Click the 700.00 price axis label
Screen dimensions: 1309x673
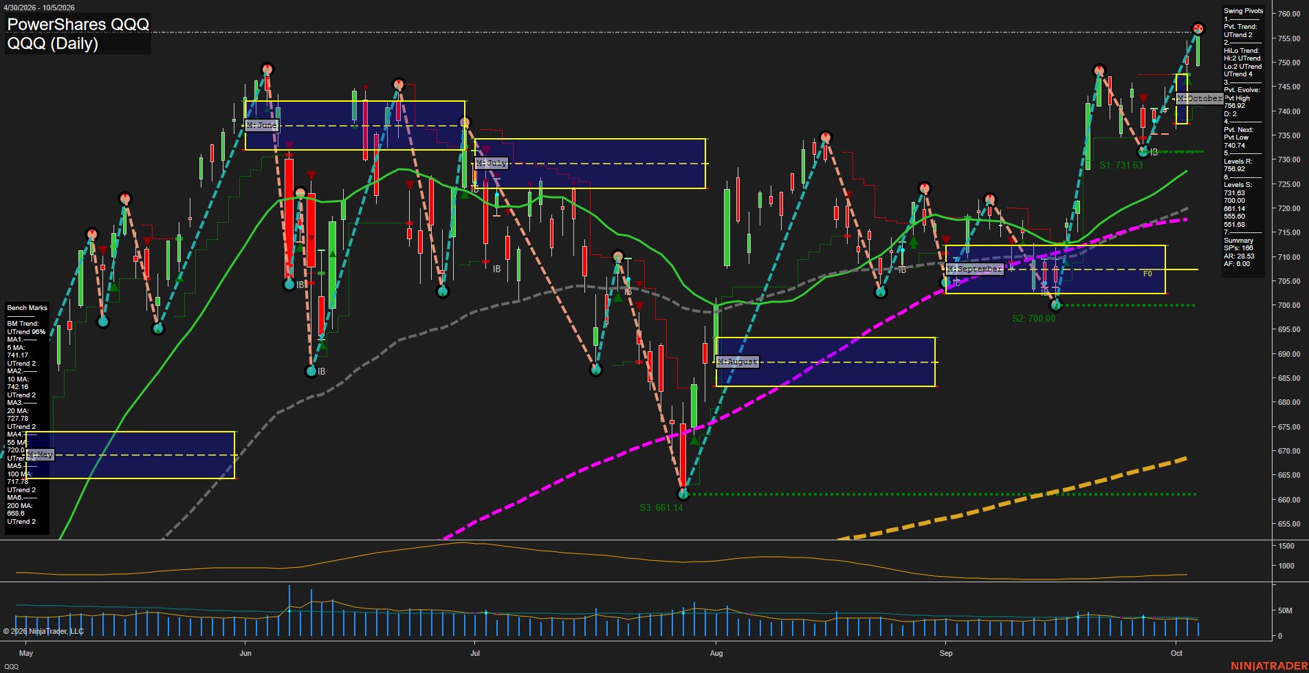(1289, 305)
